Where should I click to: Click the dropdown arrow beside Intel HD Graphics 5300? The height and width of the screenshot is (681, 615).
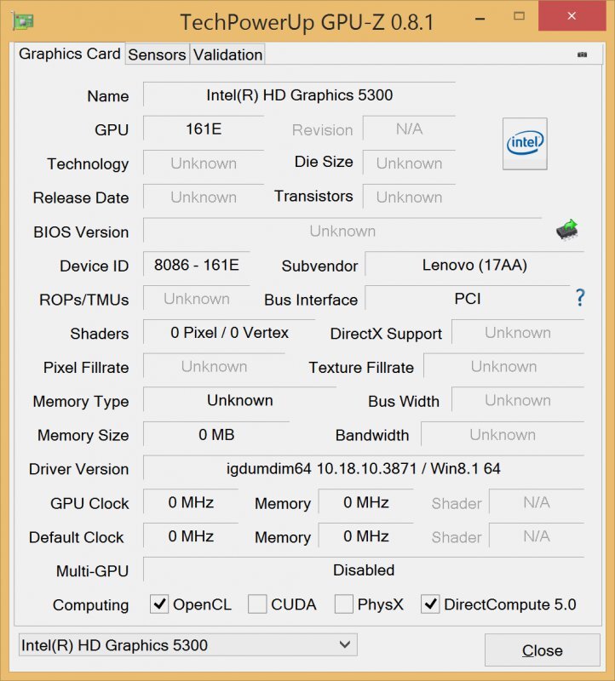pyautogui.click(x=344, y=645)
